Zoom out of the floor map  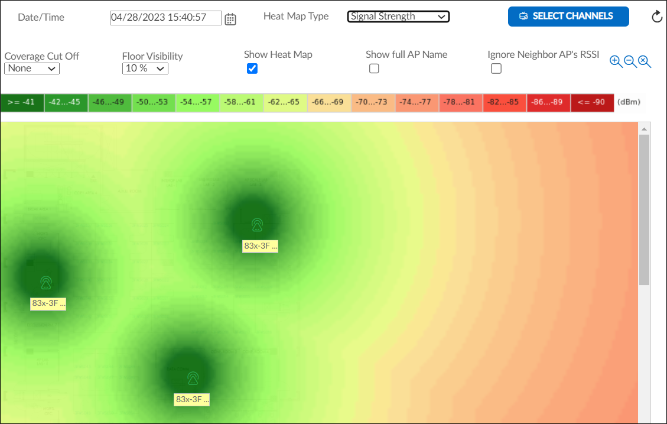(630, 61)
